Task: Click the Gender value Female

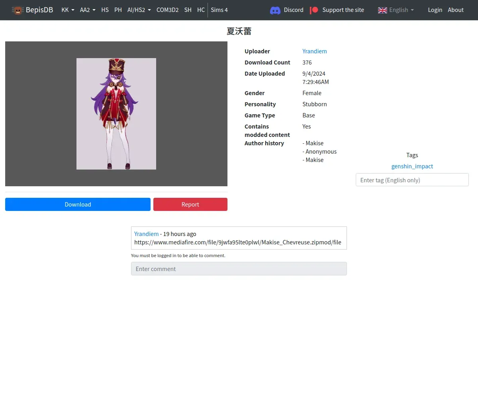Action: coord(312,93)
